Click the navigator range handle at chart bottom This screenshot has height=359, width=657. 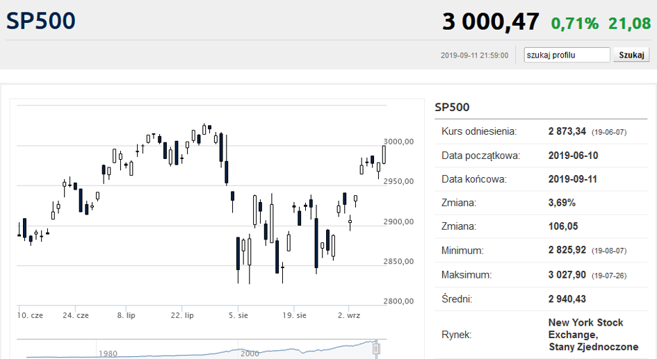pos(376,349)
